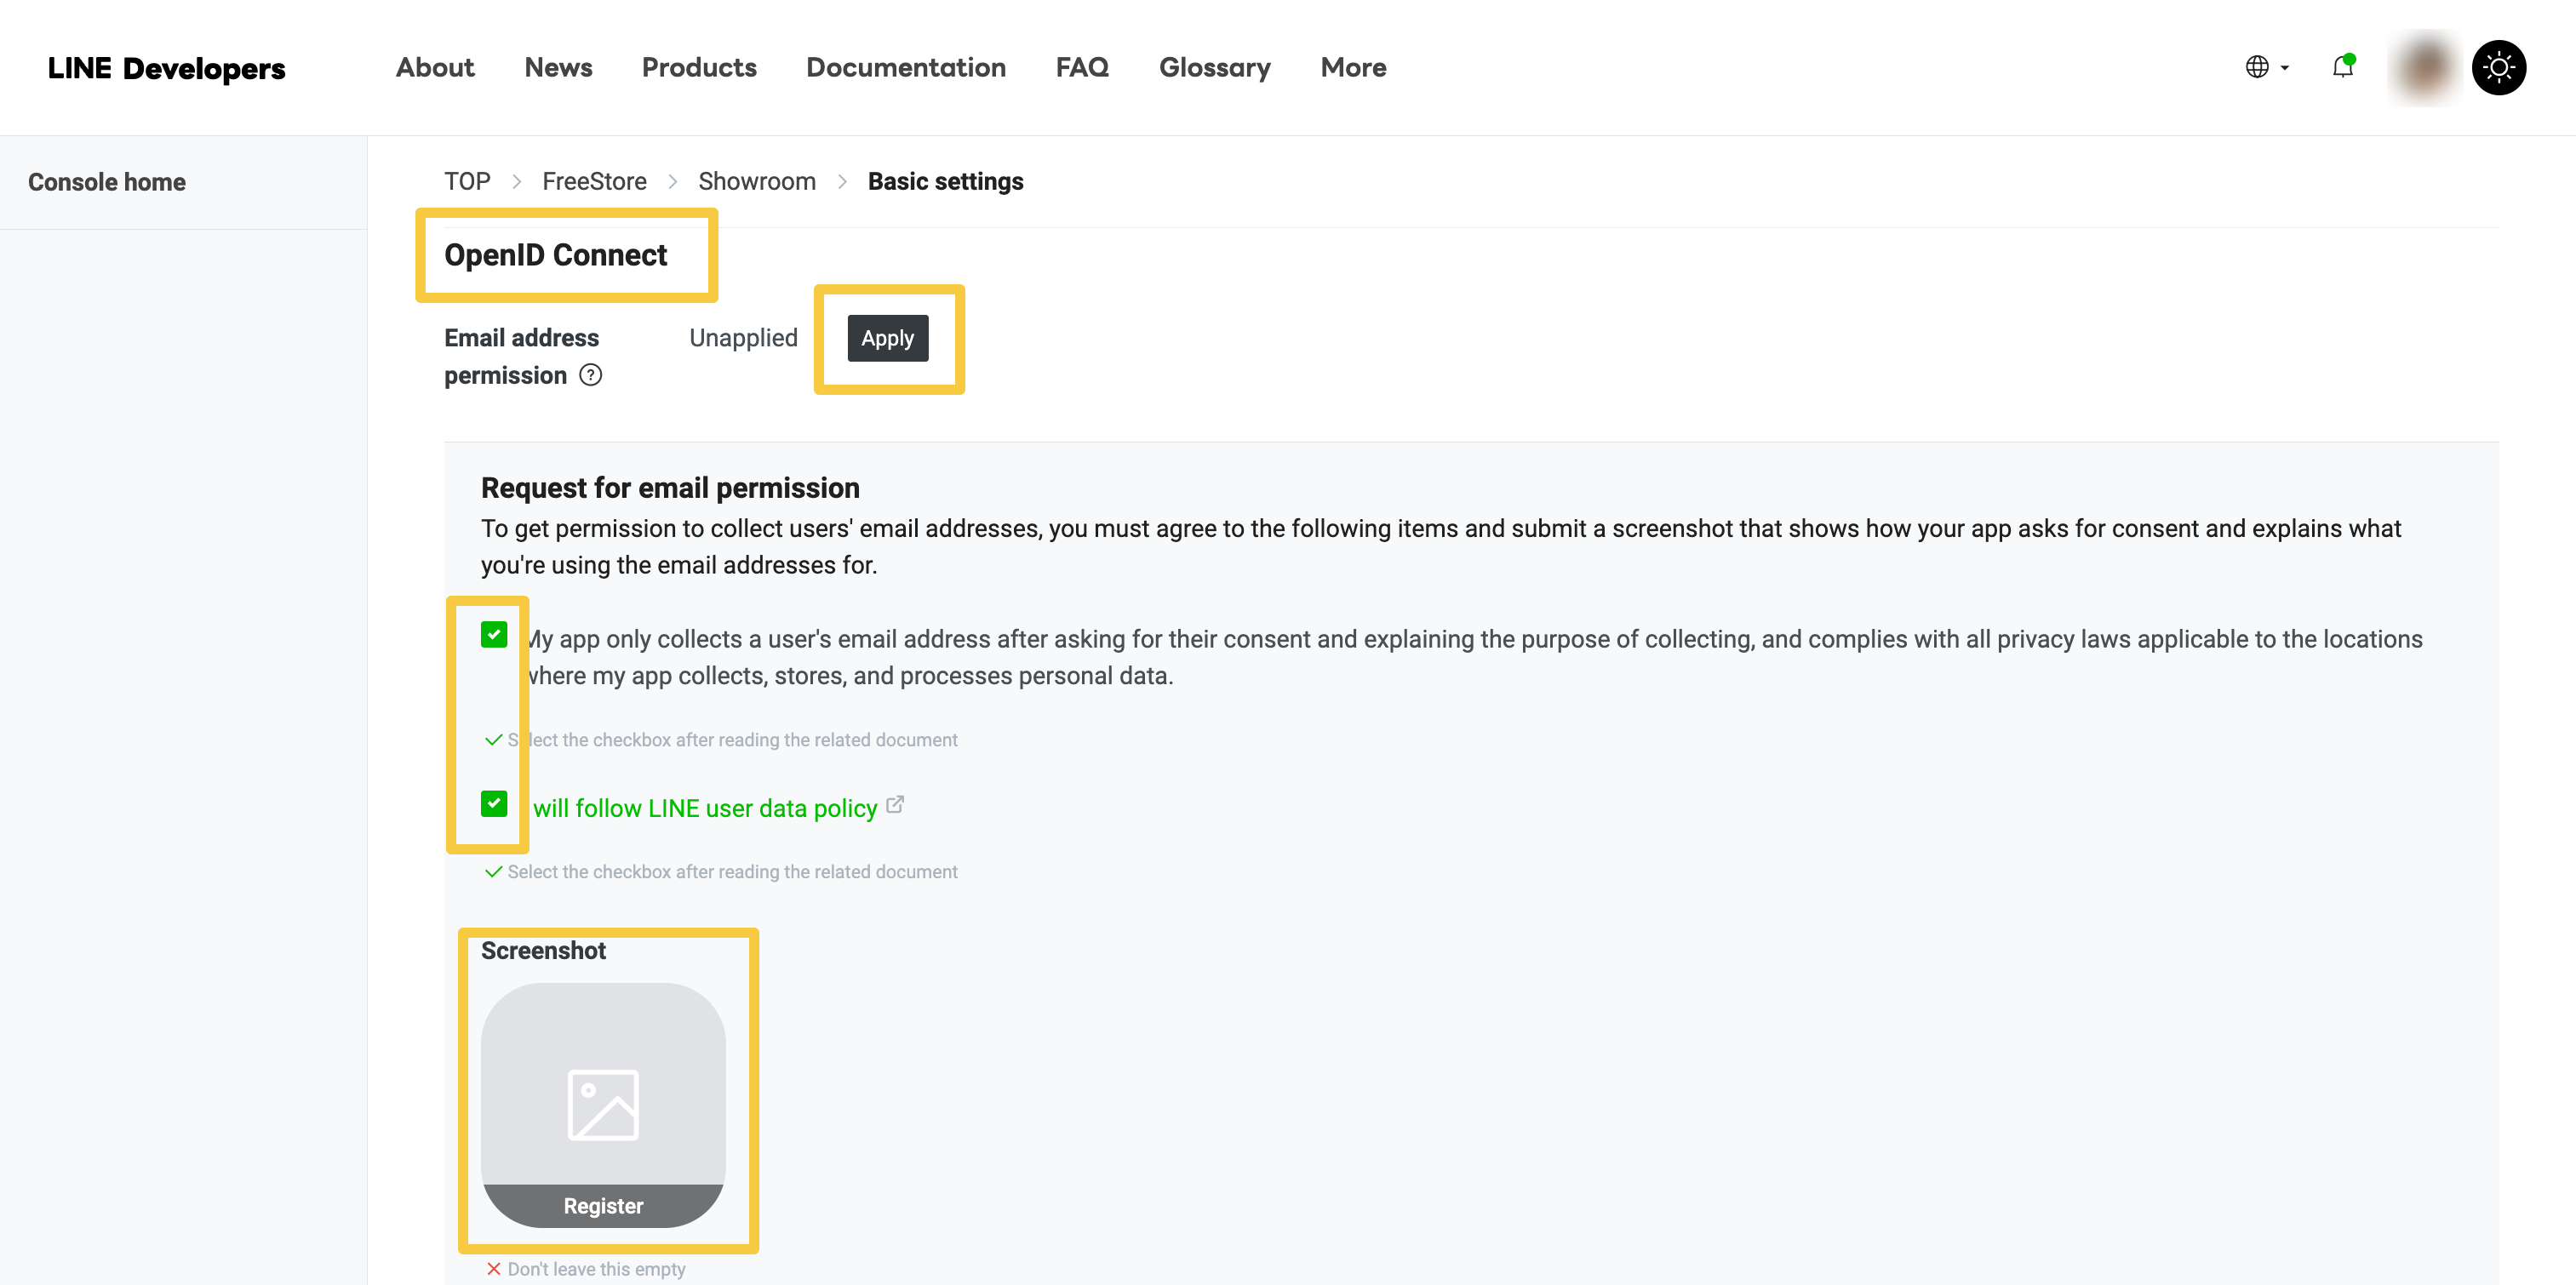Open the More menu in header
Screen dimensions: 2576x1285
click(x=1353, y=67)
